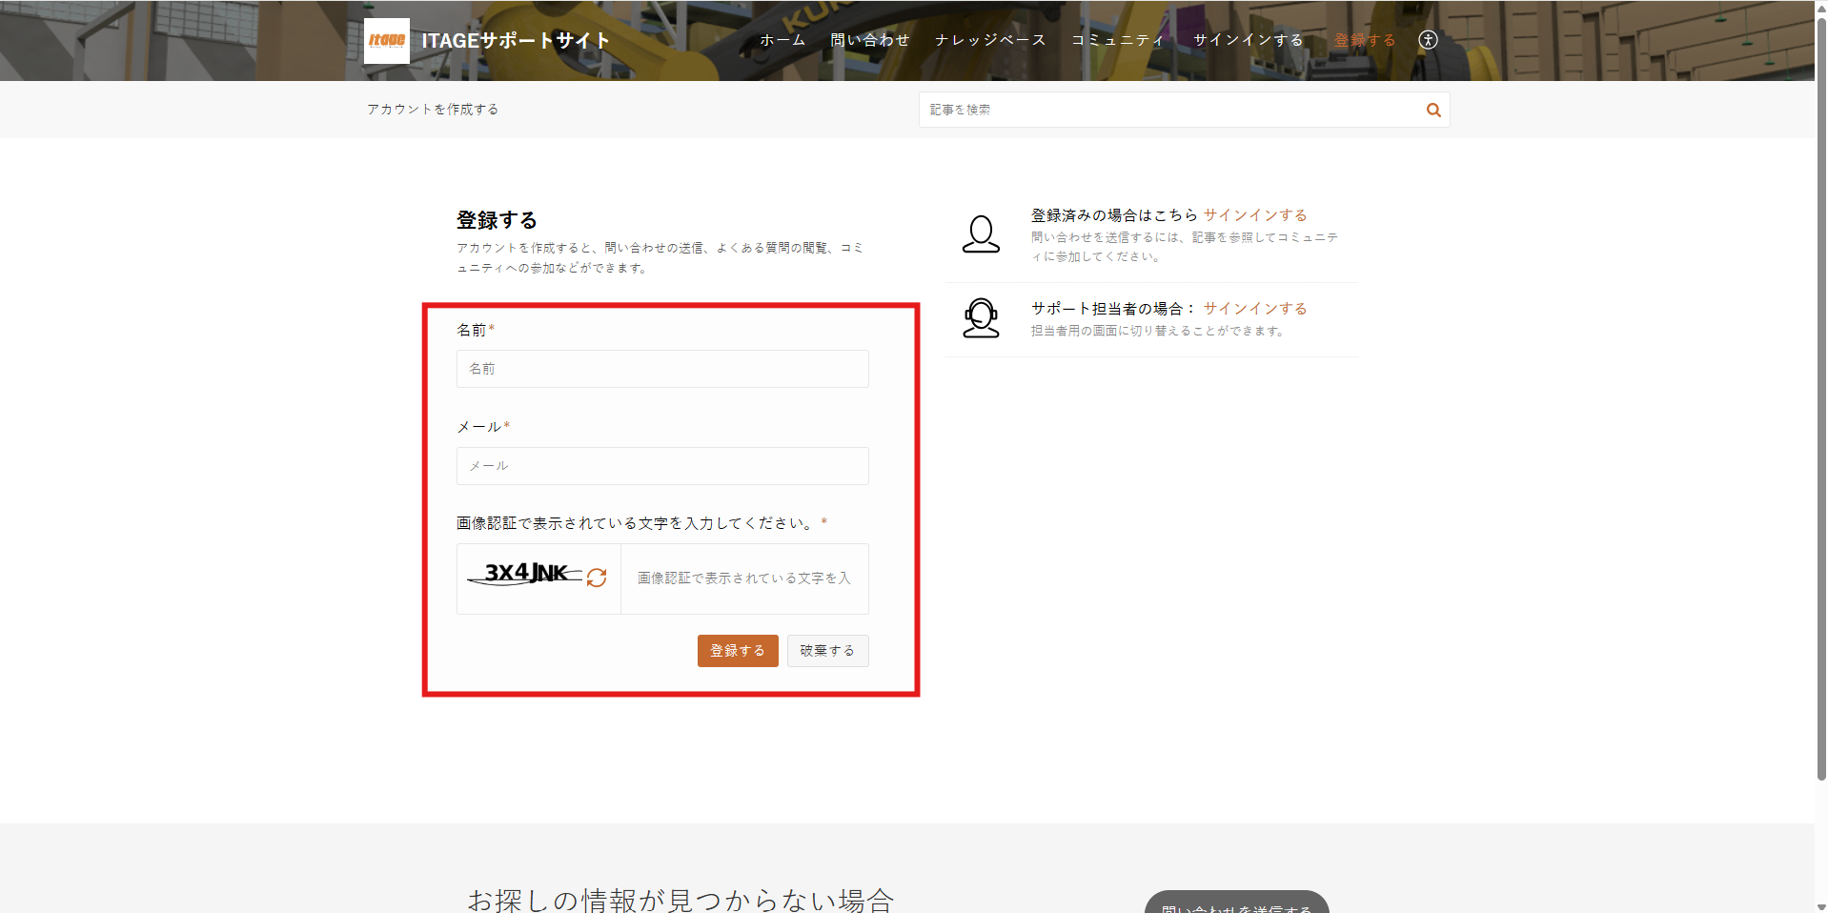Viewport: 1828px width, 913px height.
Task: Open the ホーム menu item
Action: point(782,40)
